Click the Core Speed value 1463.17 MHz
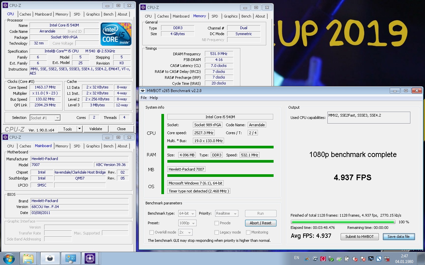425x265 pixels. pyautogui.click(x=45, y=87)
